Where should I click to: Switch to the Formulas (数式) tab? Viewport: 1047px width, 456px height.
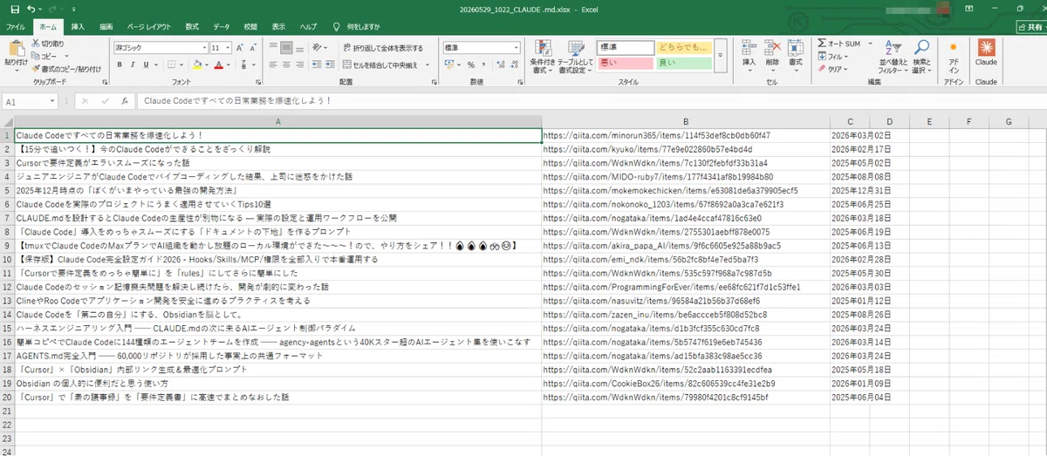[192, 27]
